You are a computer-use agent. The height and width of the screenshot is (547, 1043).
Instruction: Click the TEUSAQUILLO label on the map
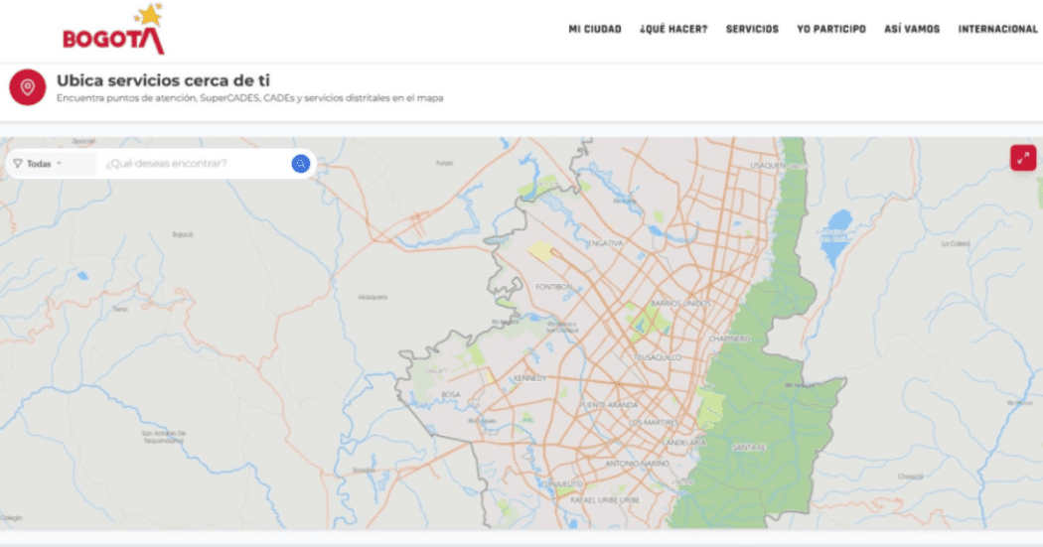tap(658, 357)
